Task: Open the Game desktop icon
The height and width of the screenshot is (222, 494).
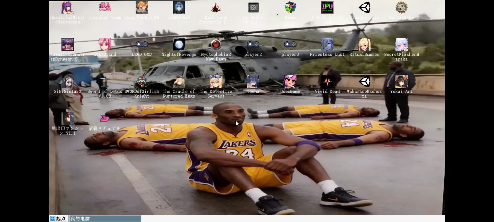Action: pos(290,8)
